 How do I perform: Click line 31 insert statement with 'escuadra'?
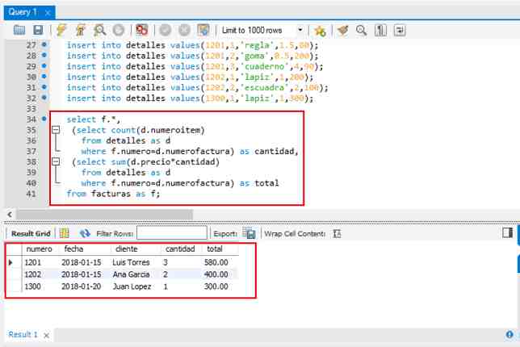point(197,87)
